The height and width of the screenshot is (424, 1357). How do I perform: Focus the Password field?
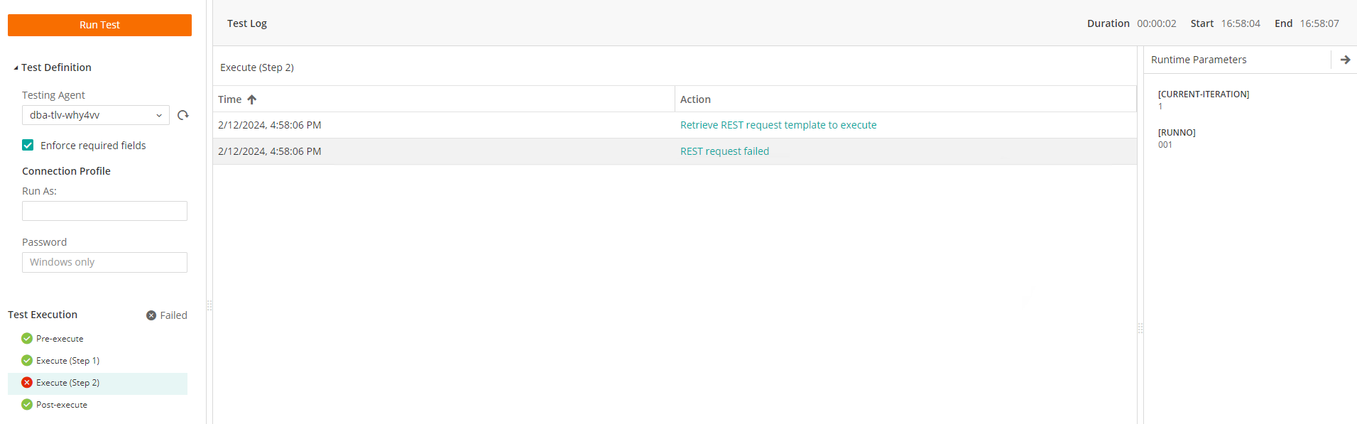pos(104,262)
